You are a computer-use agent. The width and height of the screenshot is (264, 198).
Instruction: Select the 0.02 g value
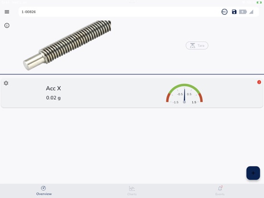tap(54, 98)
